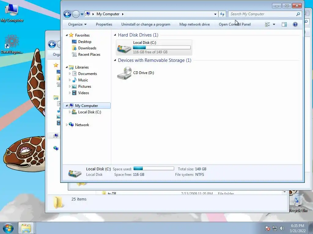Select Favorites in navigation pane

[82, 35]
